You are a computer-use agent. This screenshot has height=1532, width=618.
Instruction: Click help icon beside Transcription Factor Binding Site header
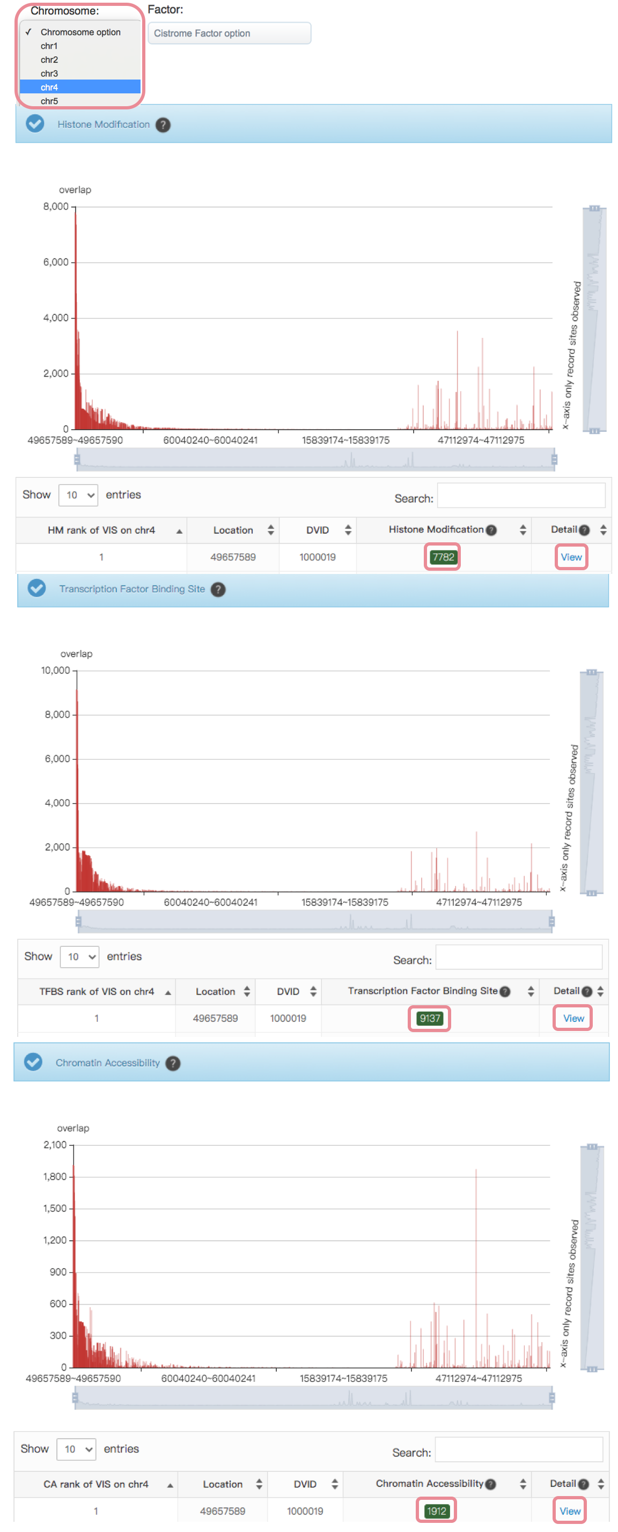coord(218,590)
